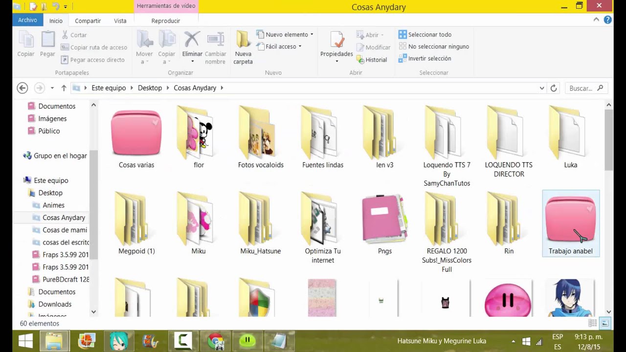Switch to the Compartir ribbon tab

click(x=88, y=21)
